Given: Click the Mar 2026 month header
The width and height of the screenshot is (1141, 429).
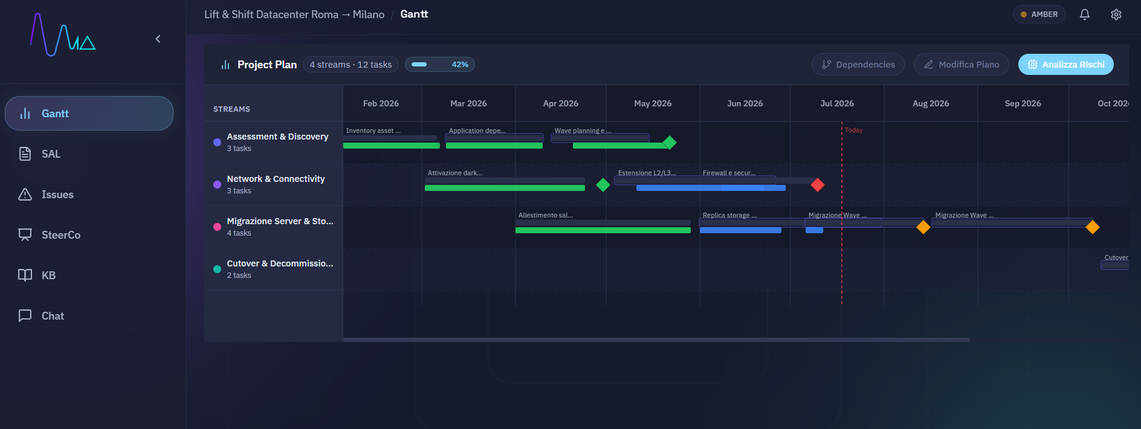Looking at the screenshot, I should (468, 103).
